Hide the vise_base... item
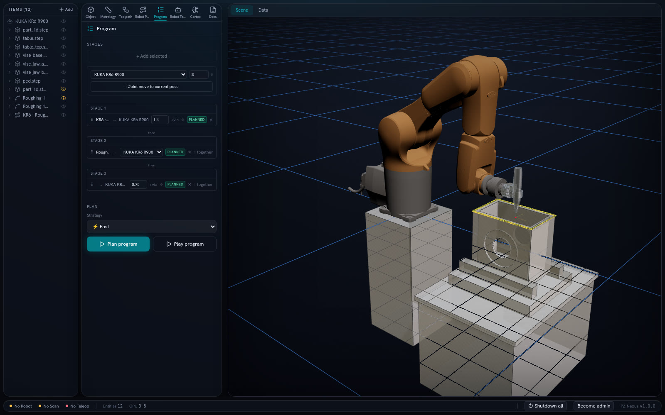The width and height of the screenshot is (665, 415). coord(64,55)
